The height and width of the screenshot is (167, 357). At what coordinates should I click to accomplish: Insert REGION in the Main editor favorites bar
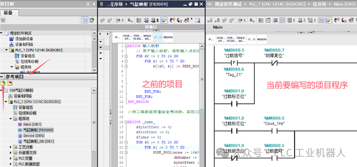point(262,39)
